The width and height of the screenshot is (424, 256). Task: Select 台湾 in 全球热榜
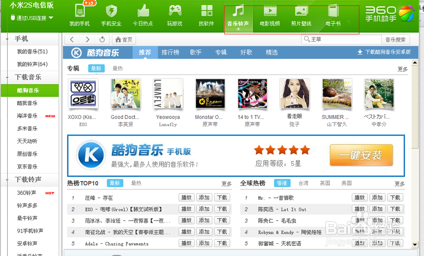click(x=304, y=183)
